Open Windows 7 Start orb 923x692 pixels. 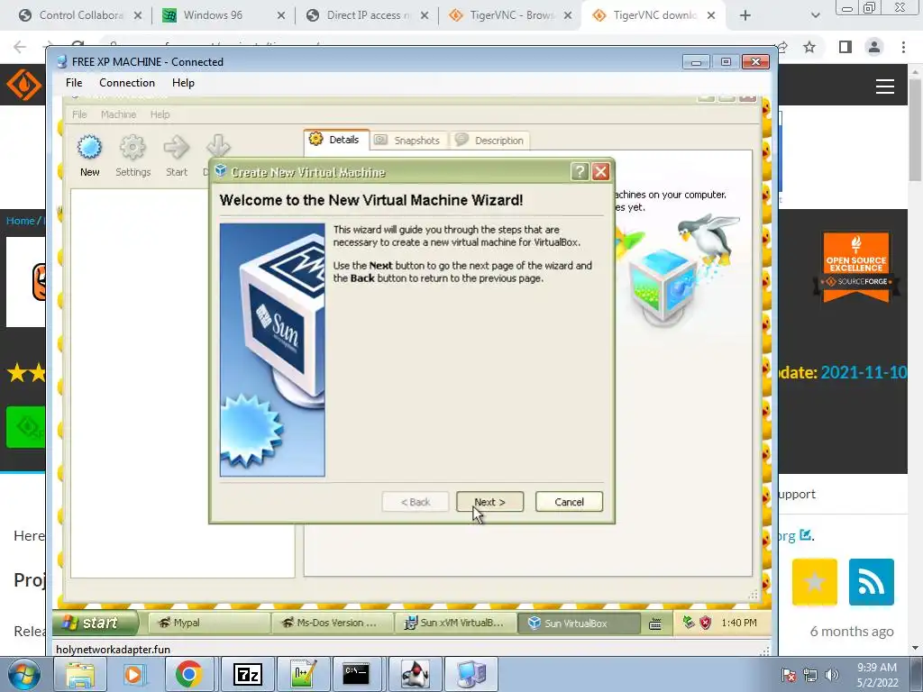click(23, 674)
